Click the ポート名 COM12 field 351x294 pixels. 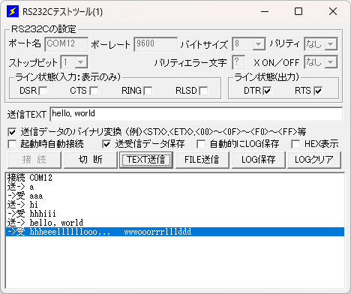(x=66, y=44)
